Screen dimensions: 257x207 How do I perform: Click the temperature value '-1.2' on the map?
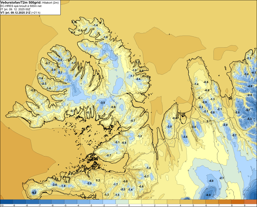tap(140, 136)
